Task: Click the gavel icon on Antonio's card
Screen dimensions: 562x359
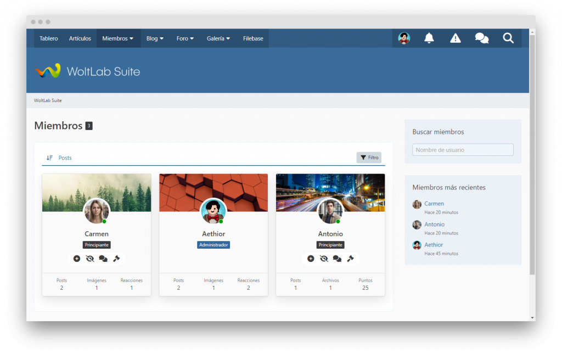Action: [350, 259]
